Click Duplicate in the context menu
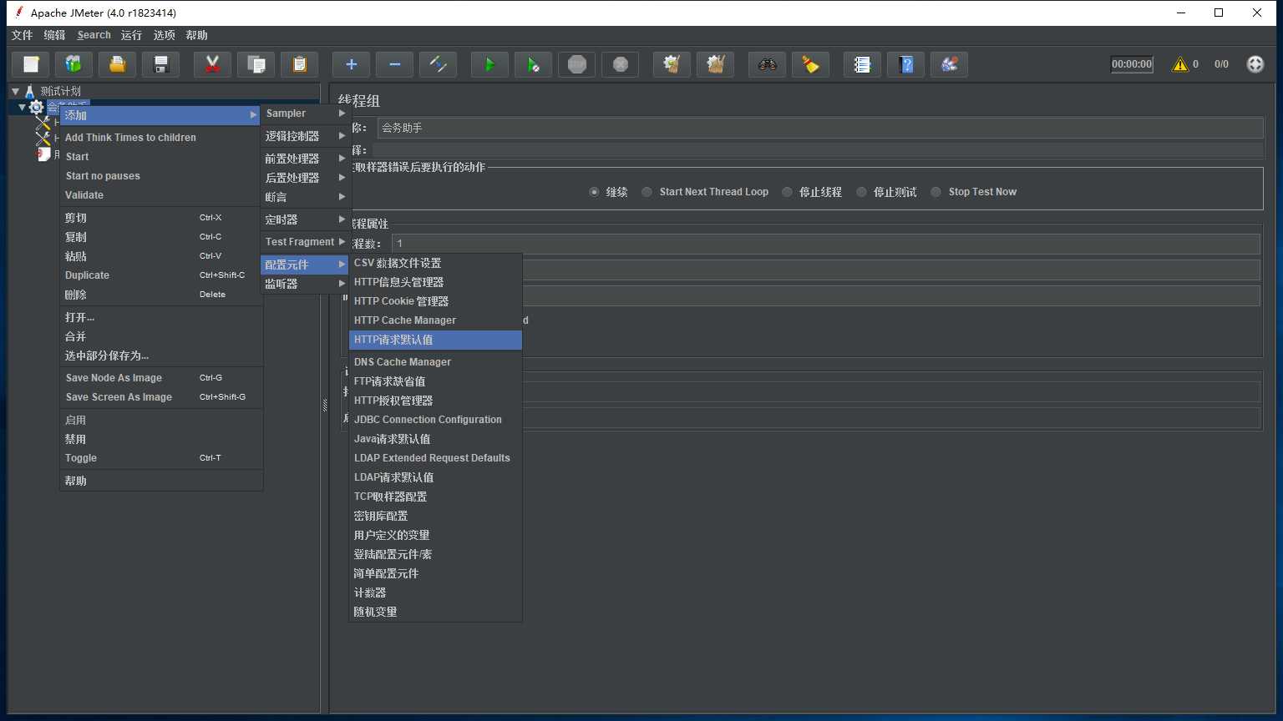This screenshot has width=1283, height=721. click(160, 275)
